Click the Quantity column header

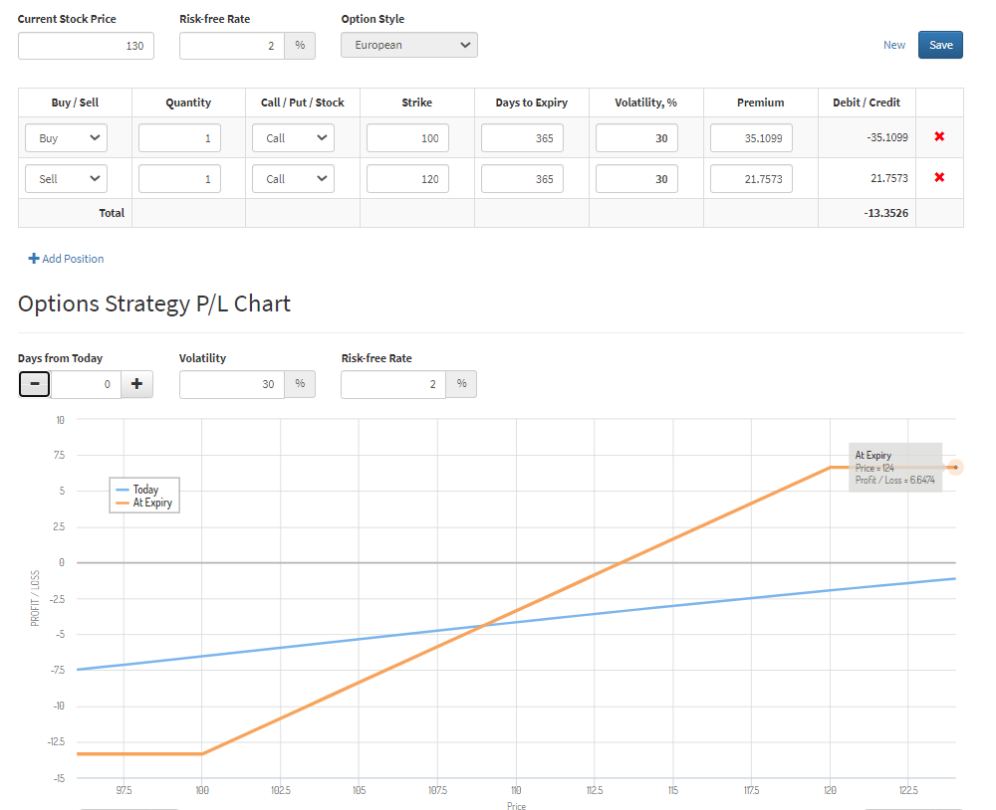coord(188,102)
